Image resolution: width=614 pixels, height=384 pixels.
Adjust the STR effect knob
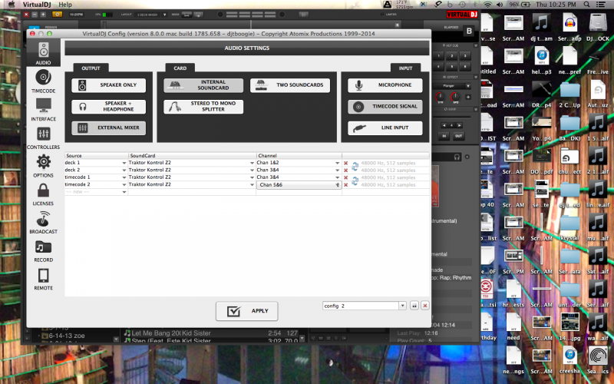(440, 97)
